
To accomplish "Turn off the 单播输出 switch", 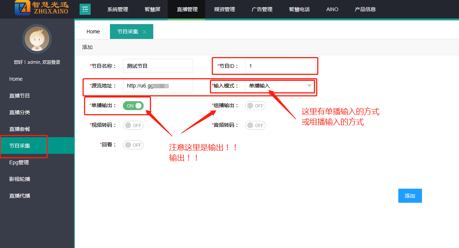I will click(x=133, y=106).
